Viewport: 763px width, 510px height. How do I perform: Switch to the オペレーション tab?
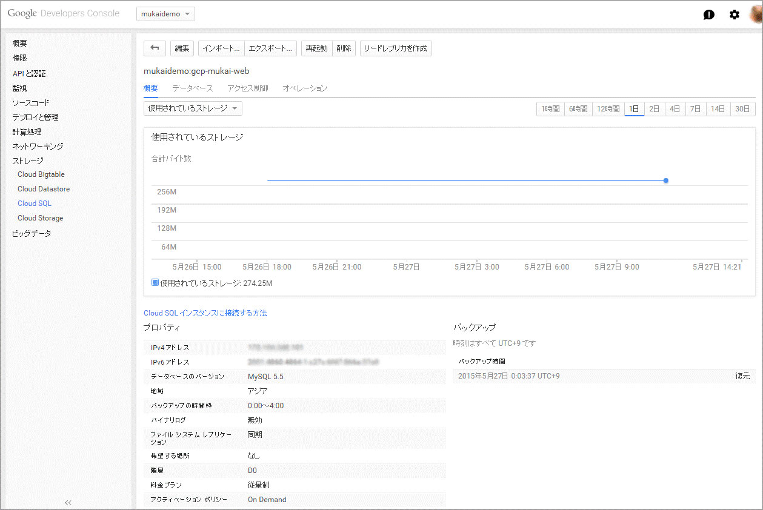point(304,88)
